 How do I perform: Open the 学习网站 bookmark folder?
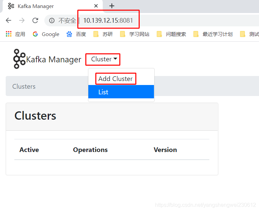point(135,34)
